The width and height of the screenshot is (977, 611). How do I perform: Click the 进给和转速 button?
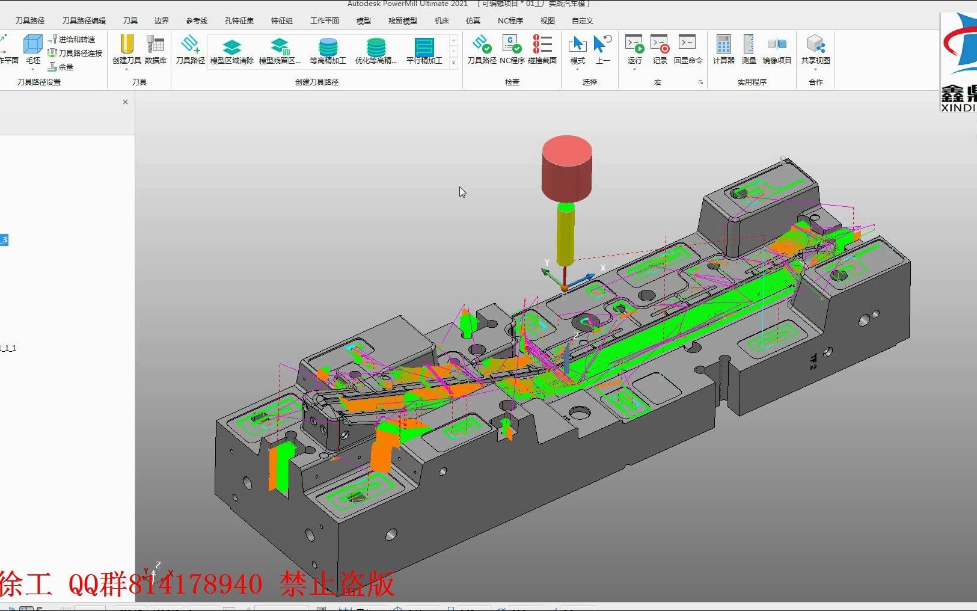[72, 39]
